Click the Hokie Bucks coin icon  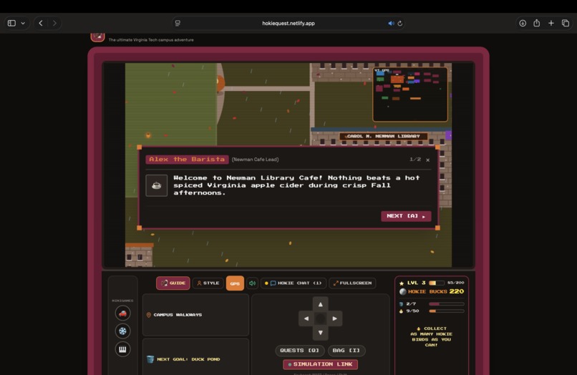(403, 291)
